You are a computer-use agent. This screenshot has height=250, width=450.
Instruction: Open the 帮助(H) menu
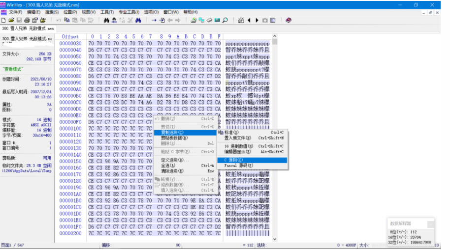pos(191,12)
